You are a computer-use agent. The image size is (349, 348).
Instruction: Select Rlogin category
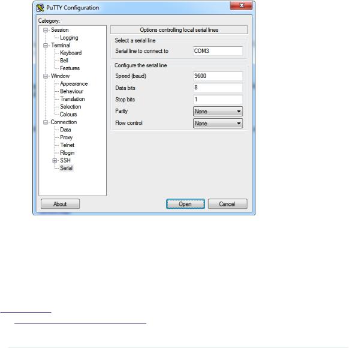pyautogui.click(x=67, y=153)
